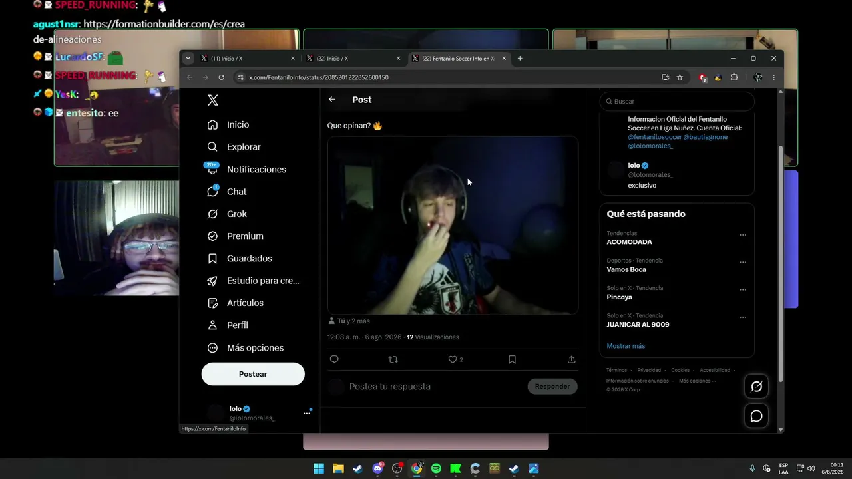Open the 12 Visualizaciones link
852x479 pixels.
[x=433, y=337]
